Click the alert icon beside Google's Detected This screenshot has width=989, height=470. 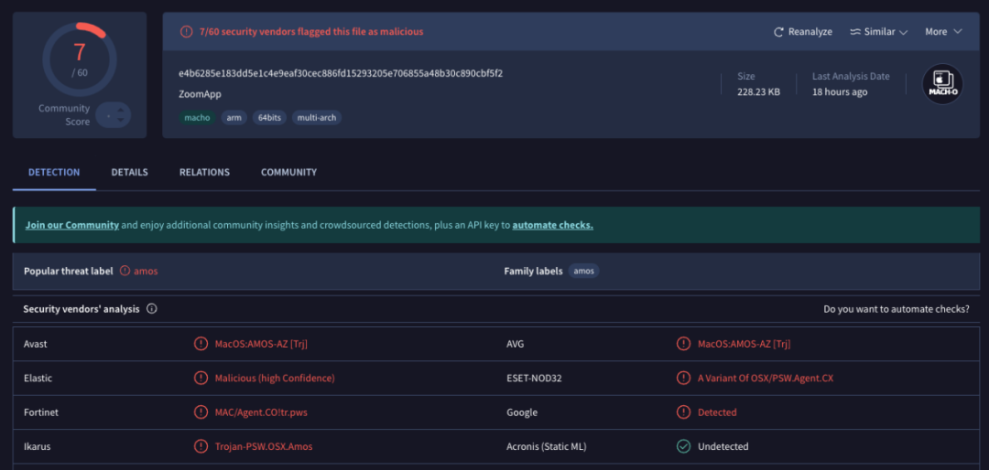coord(683,412)
